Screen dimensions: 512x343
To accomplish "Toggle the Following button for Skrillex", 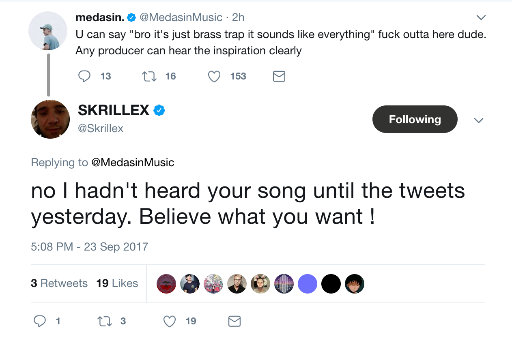I will (x=415, y=119).
